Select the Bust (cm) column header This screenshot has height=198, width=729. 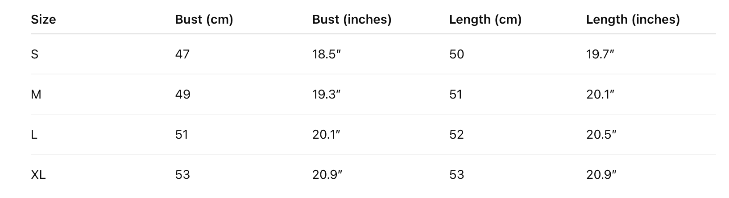[204, 20]
